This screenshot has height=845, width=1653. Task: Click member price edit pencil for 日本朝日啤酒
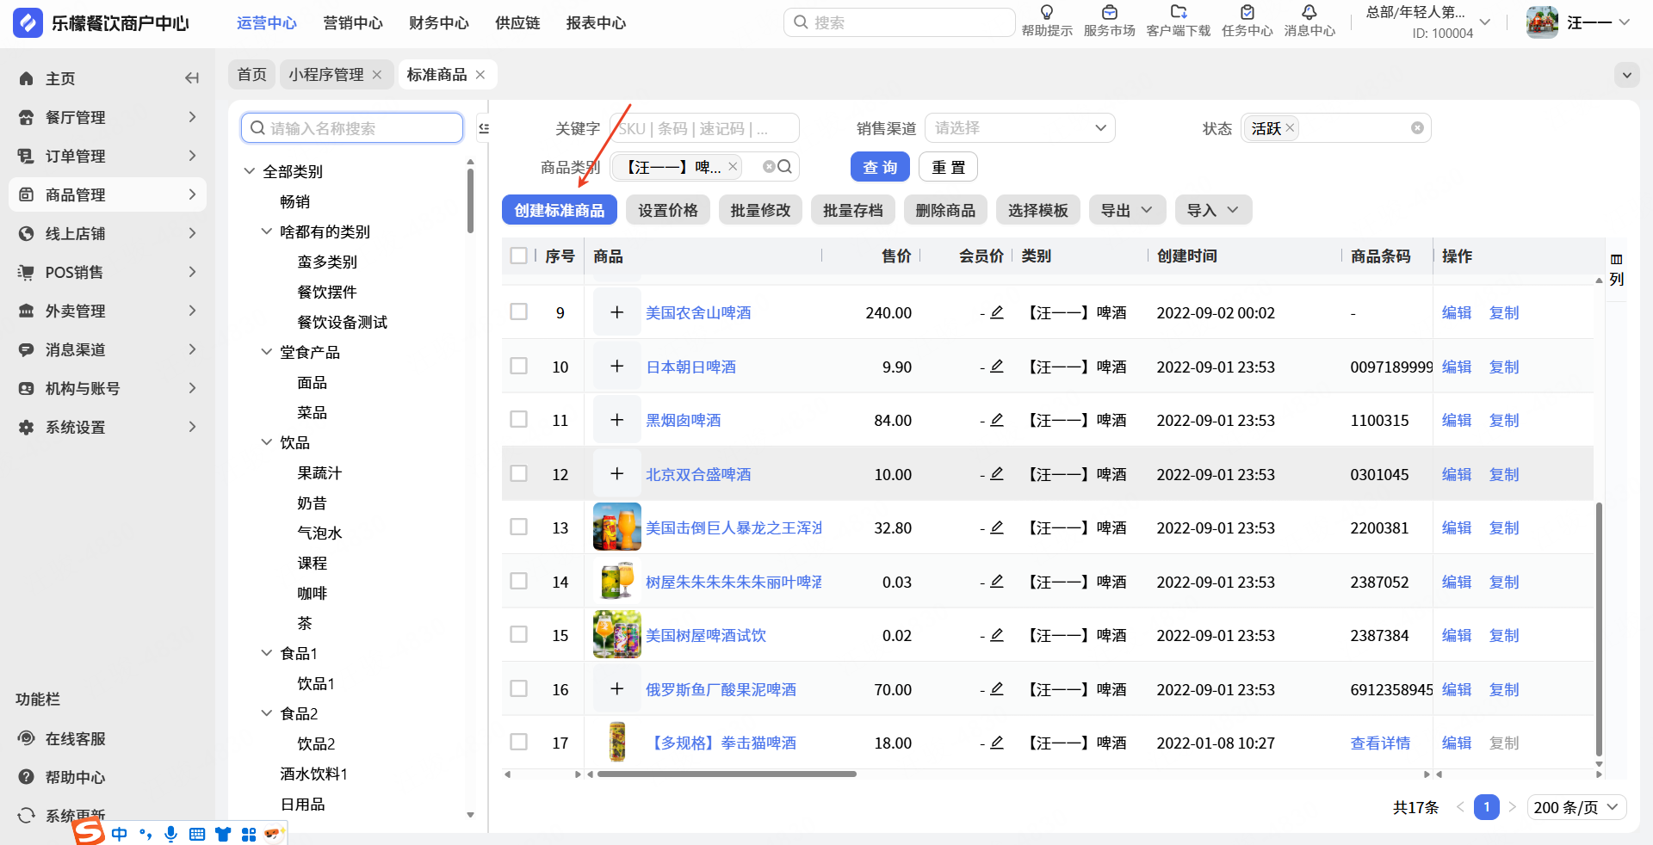tap(997, 367)
